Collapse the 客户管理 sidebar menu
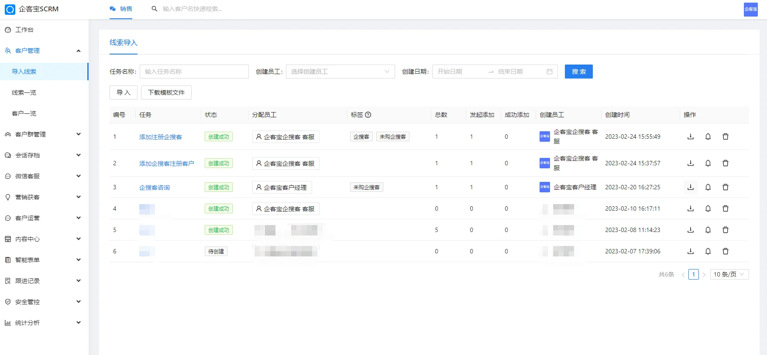The width and height of the screenshot is (767, 355). coord(44,51)
